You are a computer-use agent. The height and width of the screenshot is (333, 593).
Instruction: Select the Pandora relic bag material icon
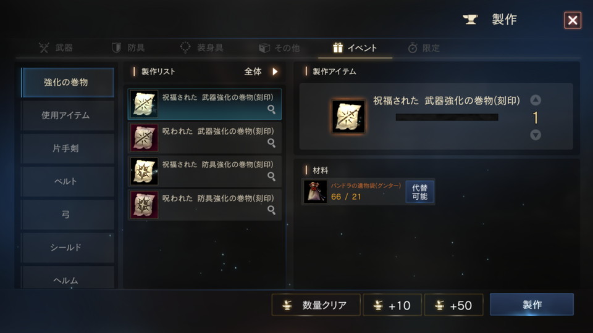click(316, 191)
